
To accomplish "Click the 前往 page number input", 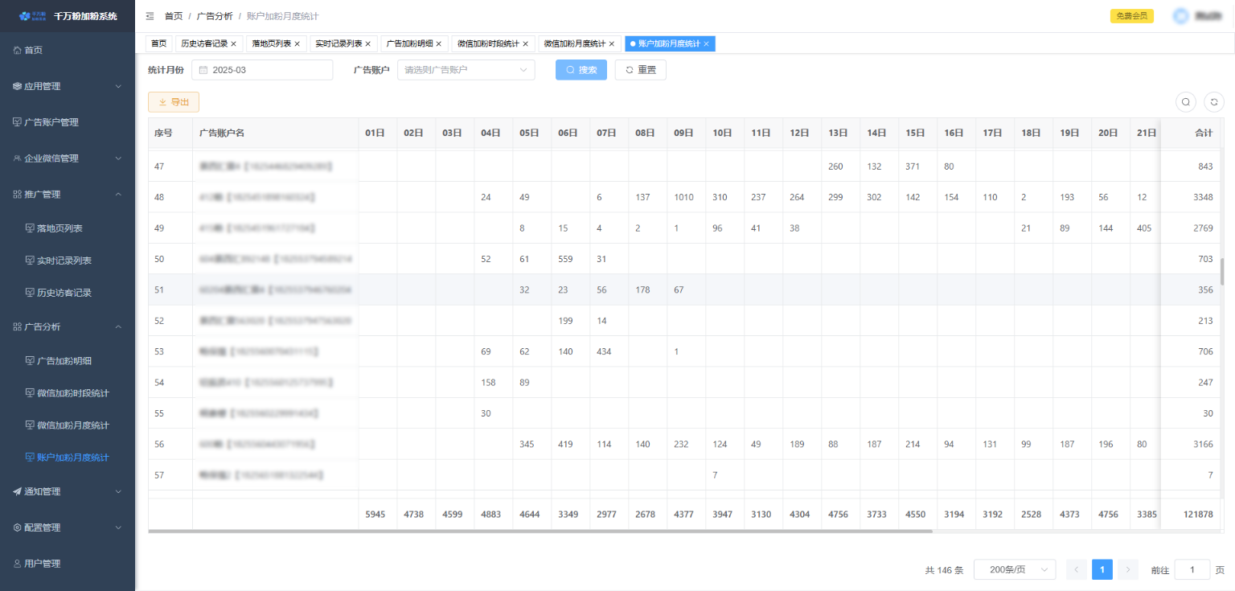I will point(1192,569).
